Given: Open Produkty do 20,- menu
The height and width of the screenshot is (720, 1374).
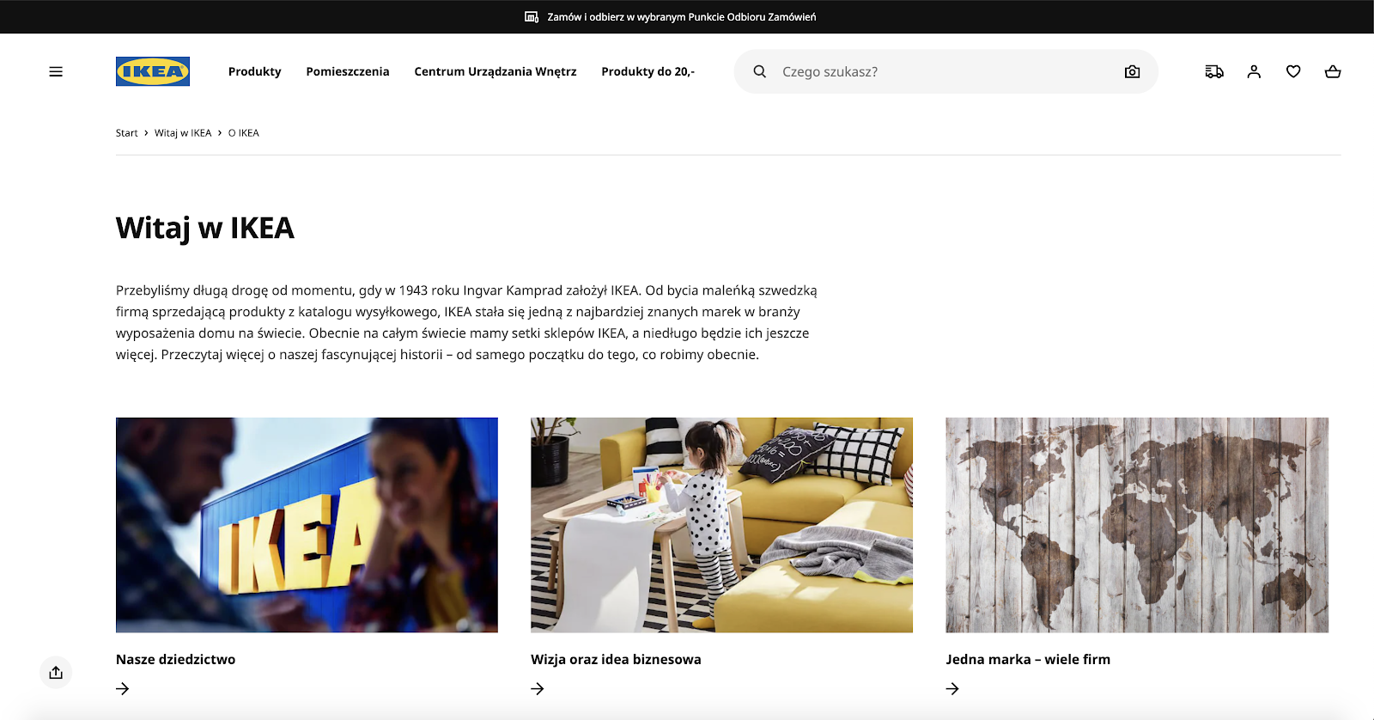Looking at the screenshot, I should 648,71.
